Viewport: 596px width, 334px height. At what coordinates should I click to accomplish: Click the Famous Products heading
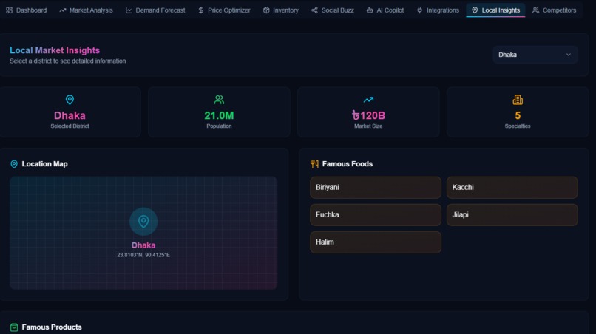pyautogui.click(x=52, y=327)
